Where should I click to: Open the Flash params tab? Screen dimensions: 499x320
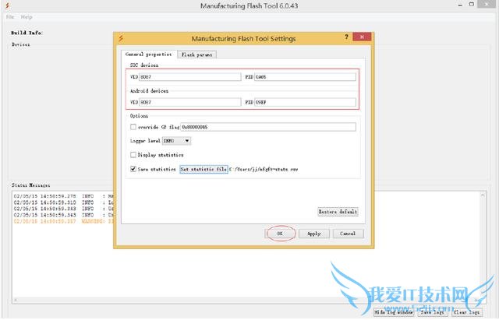pos(196,55)
